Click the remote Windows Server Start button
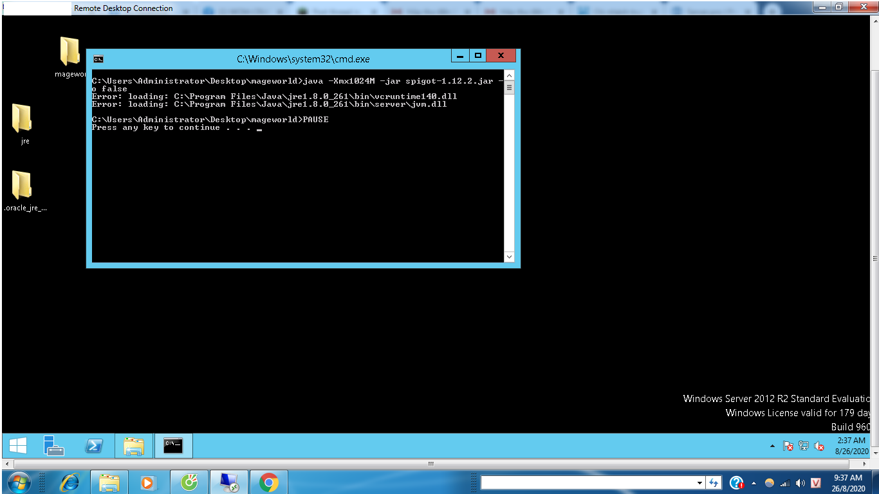 tap(18, 446)
